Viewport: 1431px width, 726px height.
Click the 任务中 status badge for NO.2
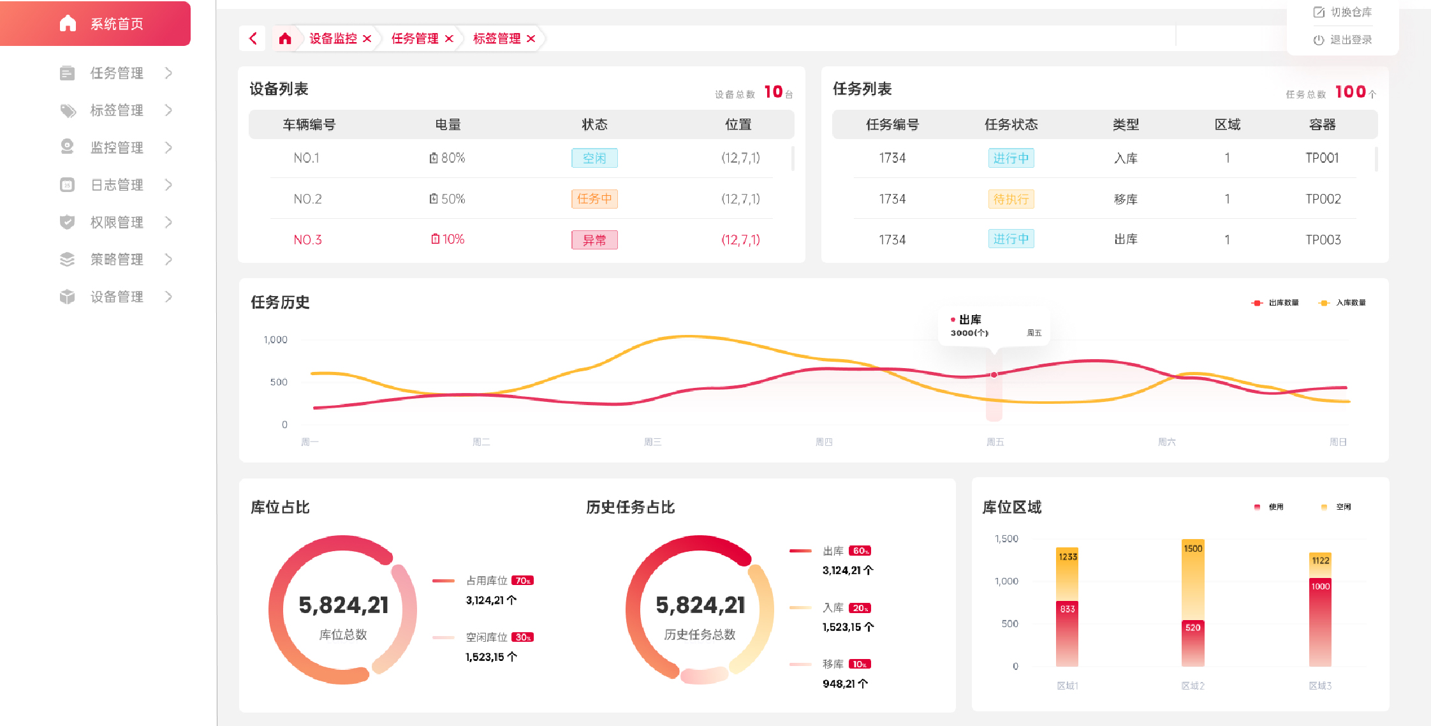tap(594, 199)
